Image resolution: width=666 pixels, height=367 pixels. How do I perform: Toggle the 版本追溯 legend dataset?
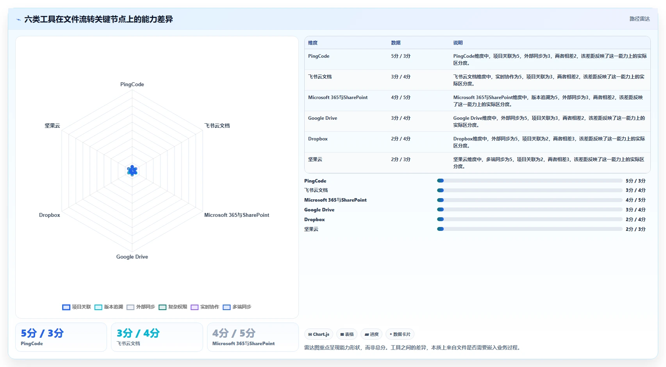109,307
